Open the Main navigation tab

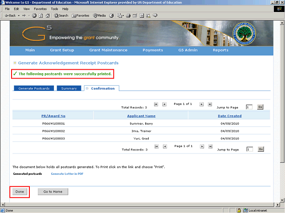tap(30, 50)
